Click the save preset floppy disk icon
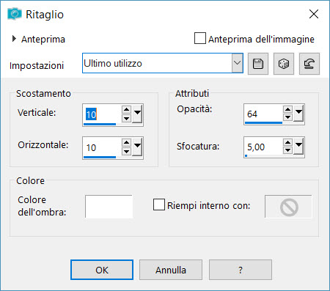The image size is (330, 291). coord(258,64)
